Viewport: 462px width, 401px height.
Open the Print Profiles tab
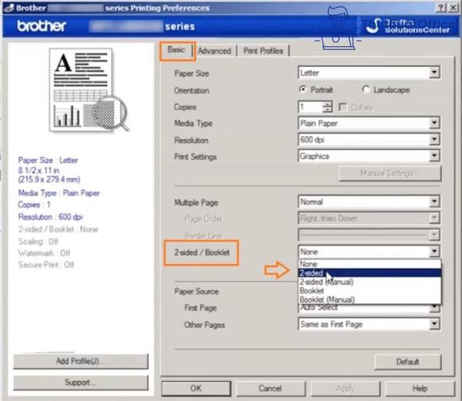263,51
